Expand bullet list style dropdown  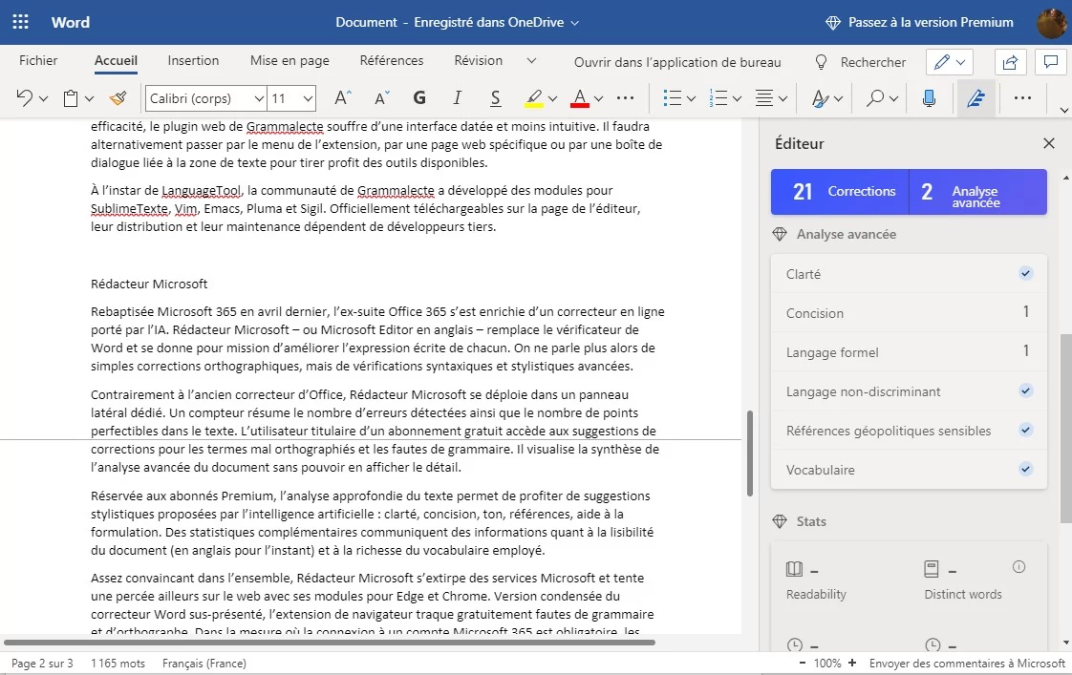(x=691, y=99)
